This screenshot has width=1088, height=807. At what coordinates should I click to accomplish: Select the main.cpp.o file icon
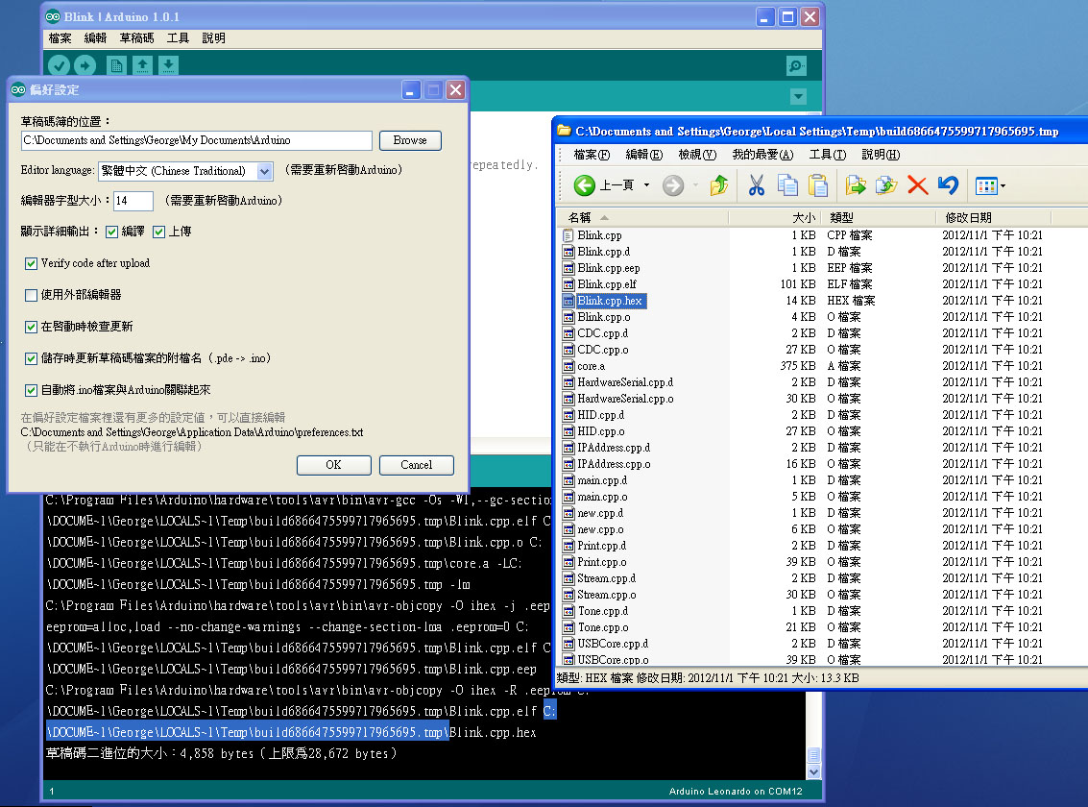click(x=568, y=497)
